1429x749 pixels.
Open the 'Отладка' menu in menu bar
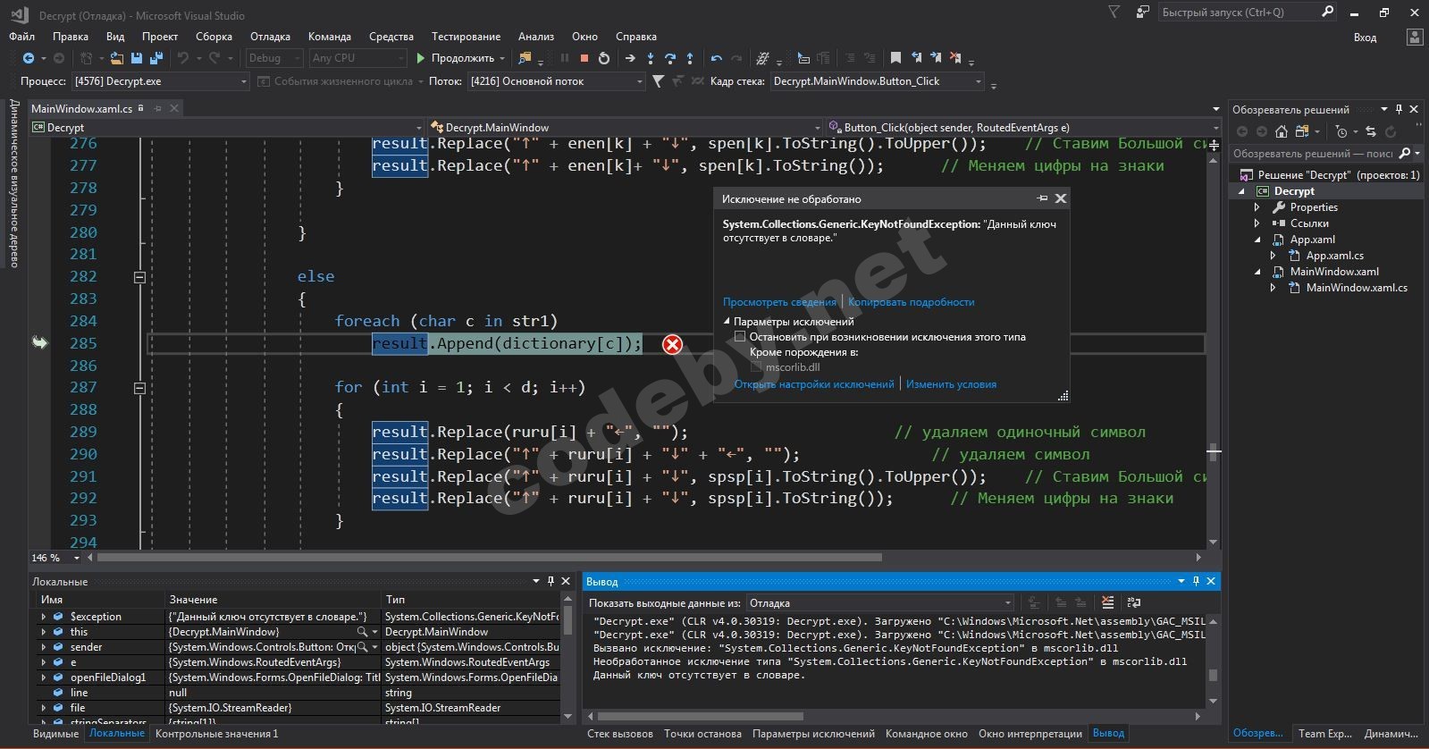point(270,37)
